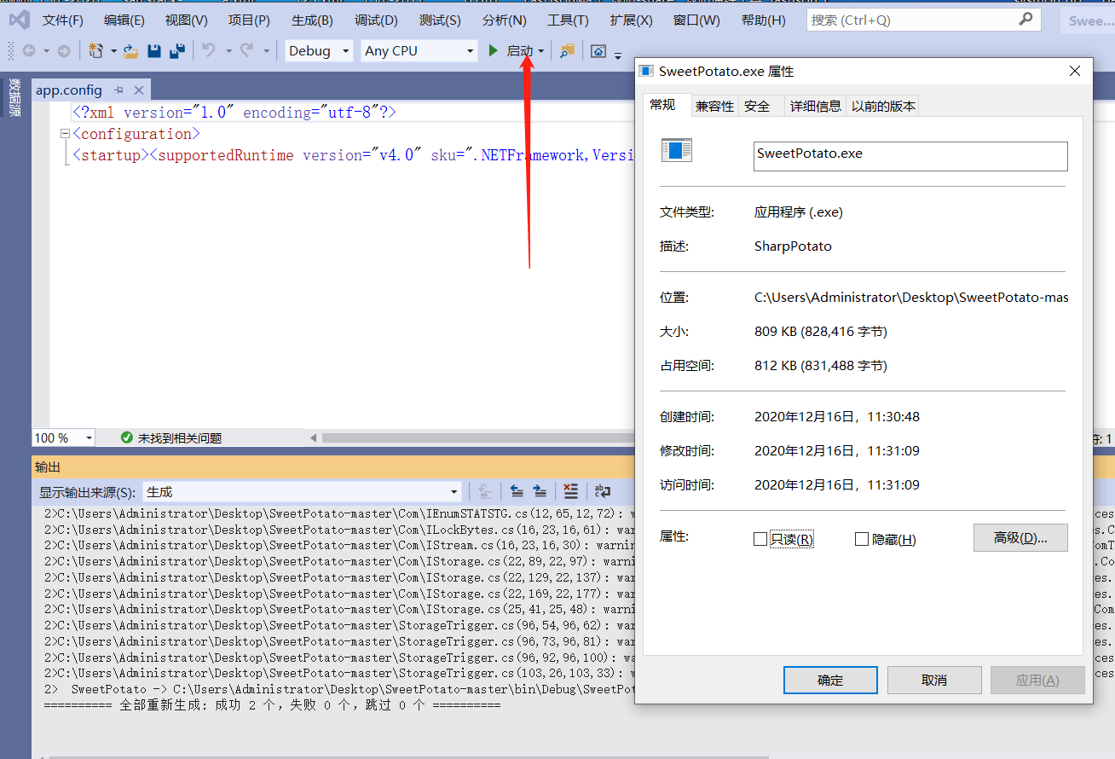Collapse the <configuration> XML node
This screenshot has width=1115, height=759.
[66, 134]
